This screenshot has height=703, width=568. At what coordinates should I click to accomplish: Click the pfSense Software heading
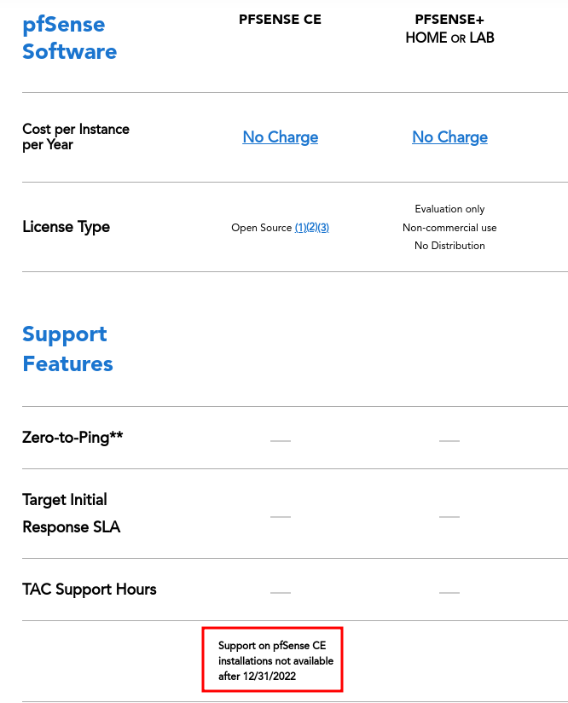pyautogui.click(x=69, y=38)
